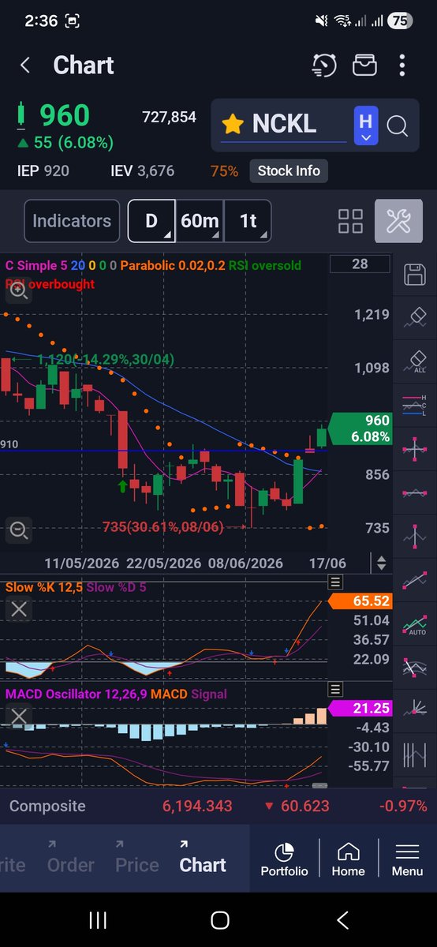Screen dimensions: 437x947
Task: Select the H C L lines tool
Action: point(414,405)
